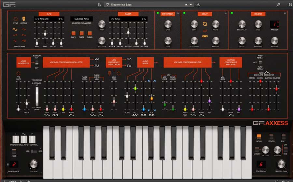Click the Master Gain knob
Image resolution: width=293 pixels, height=182 pixels.
pos(281,164)
